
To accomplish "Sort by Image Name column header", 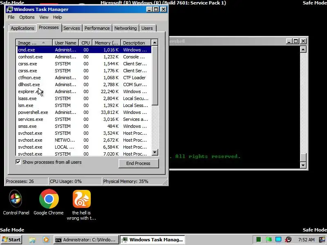I will (x=34, y=43).
